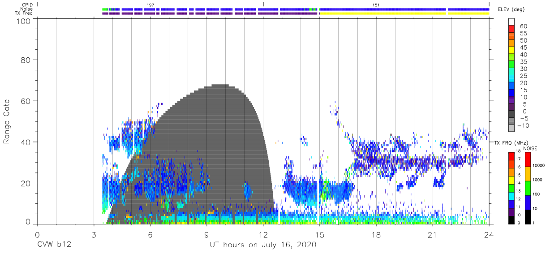The width and height of the screenshot is (550, 254).
Task: Click the CPID value "197"
Action: coord(150,4)
